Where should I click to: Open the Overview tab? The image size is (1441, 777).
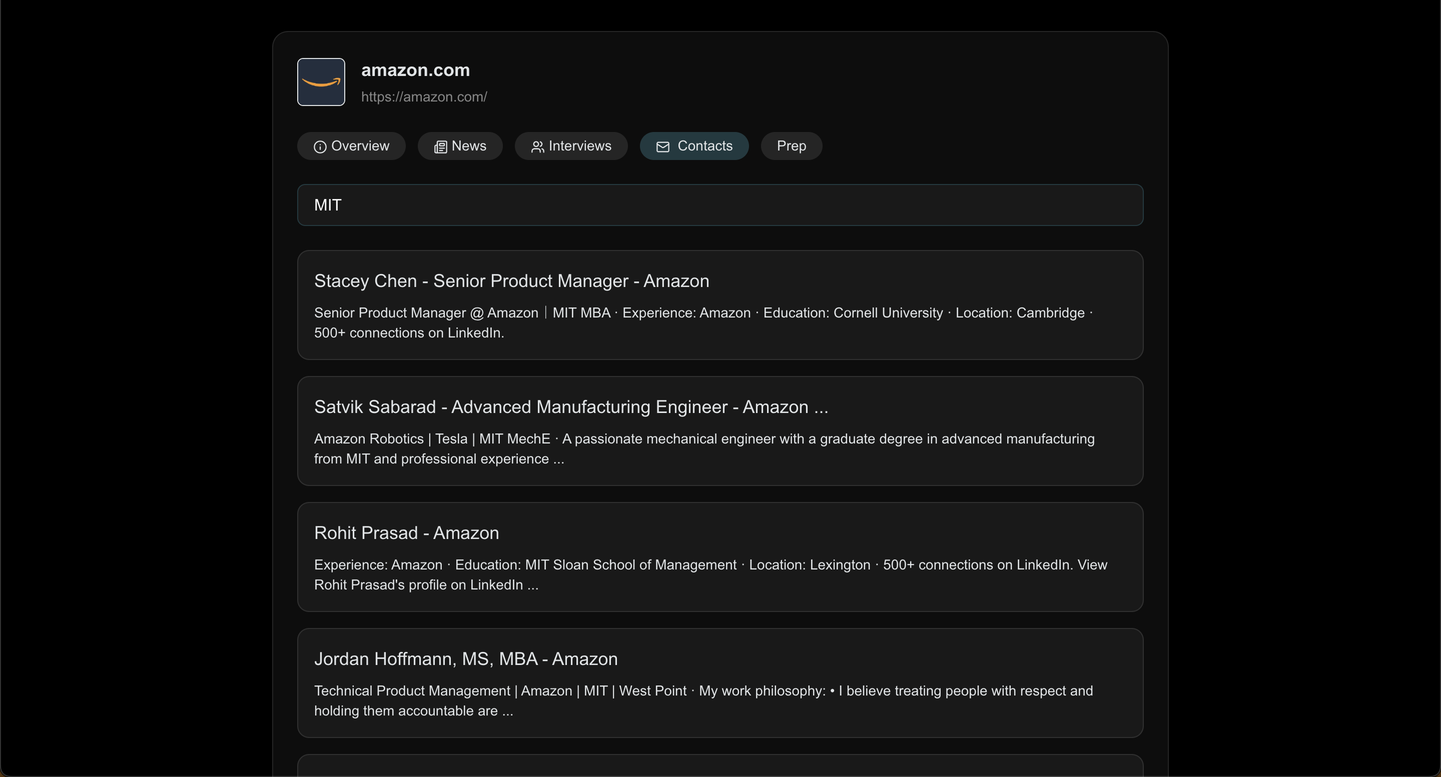coord(351,146)
